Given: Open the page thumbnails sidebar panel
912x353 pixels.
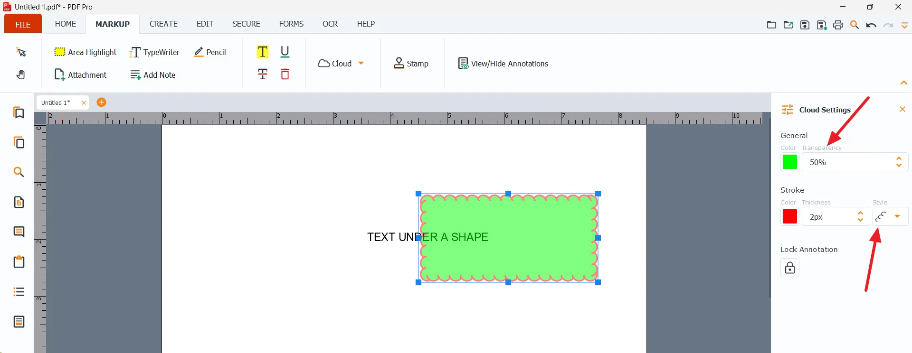Looking at the screenshot, I should point(19,142).
